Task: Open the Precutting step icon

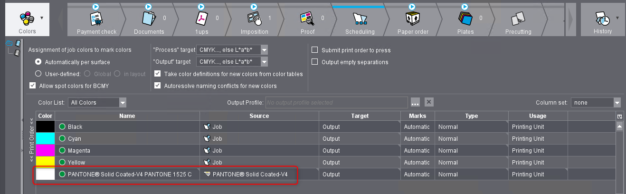Action: (518, 19)
